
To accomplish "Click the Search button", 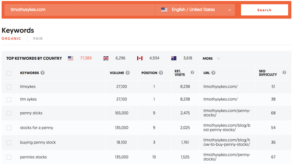I will tap(265, 10).
